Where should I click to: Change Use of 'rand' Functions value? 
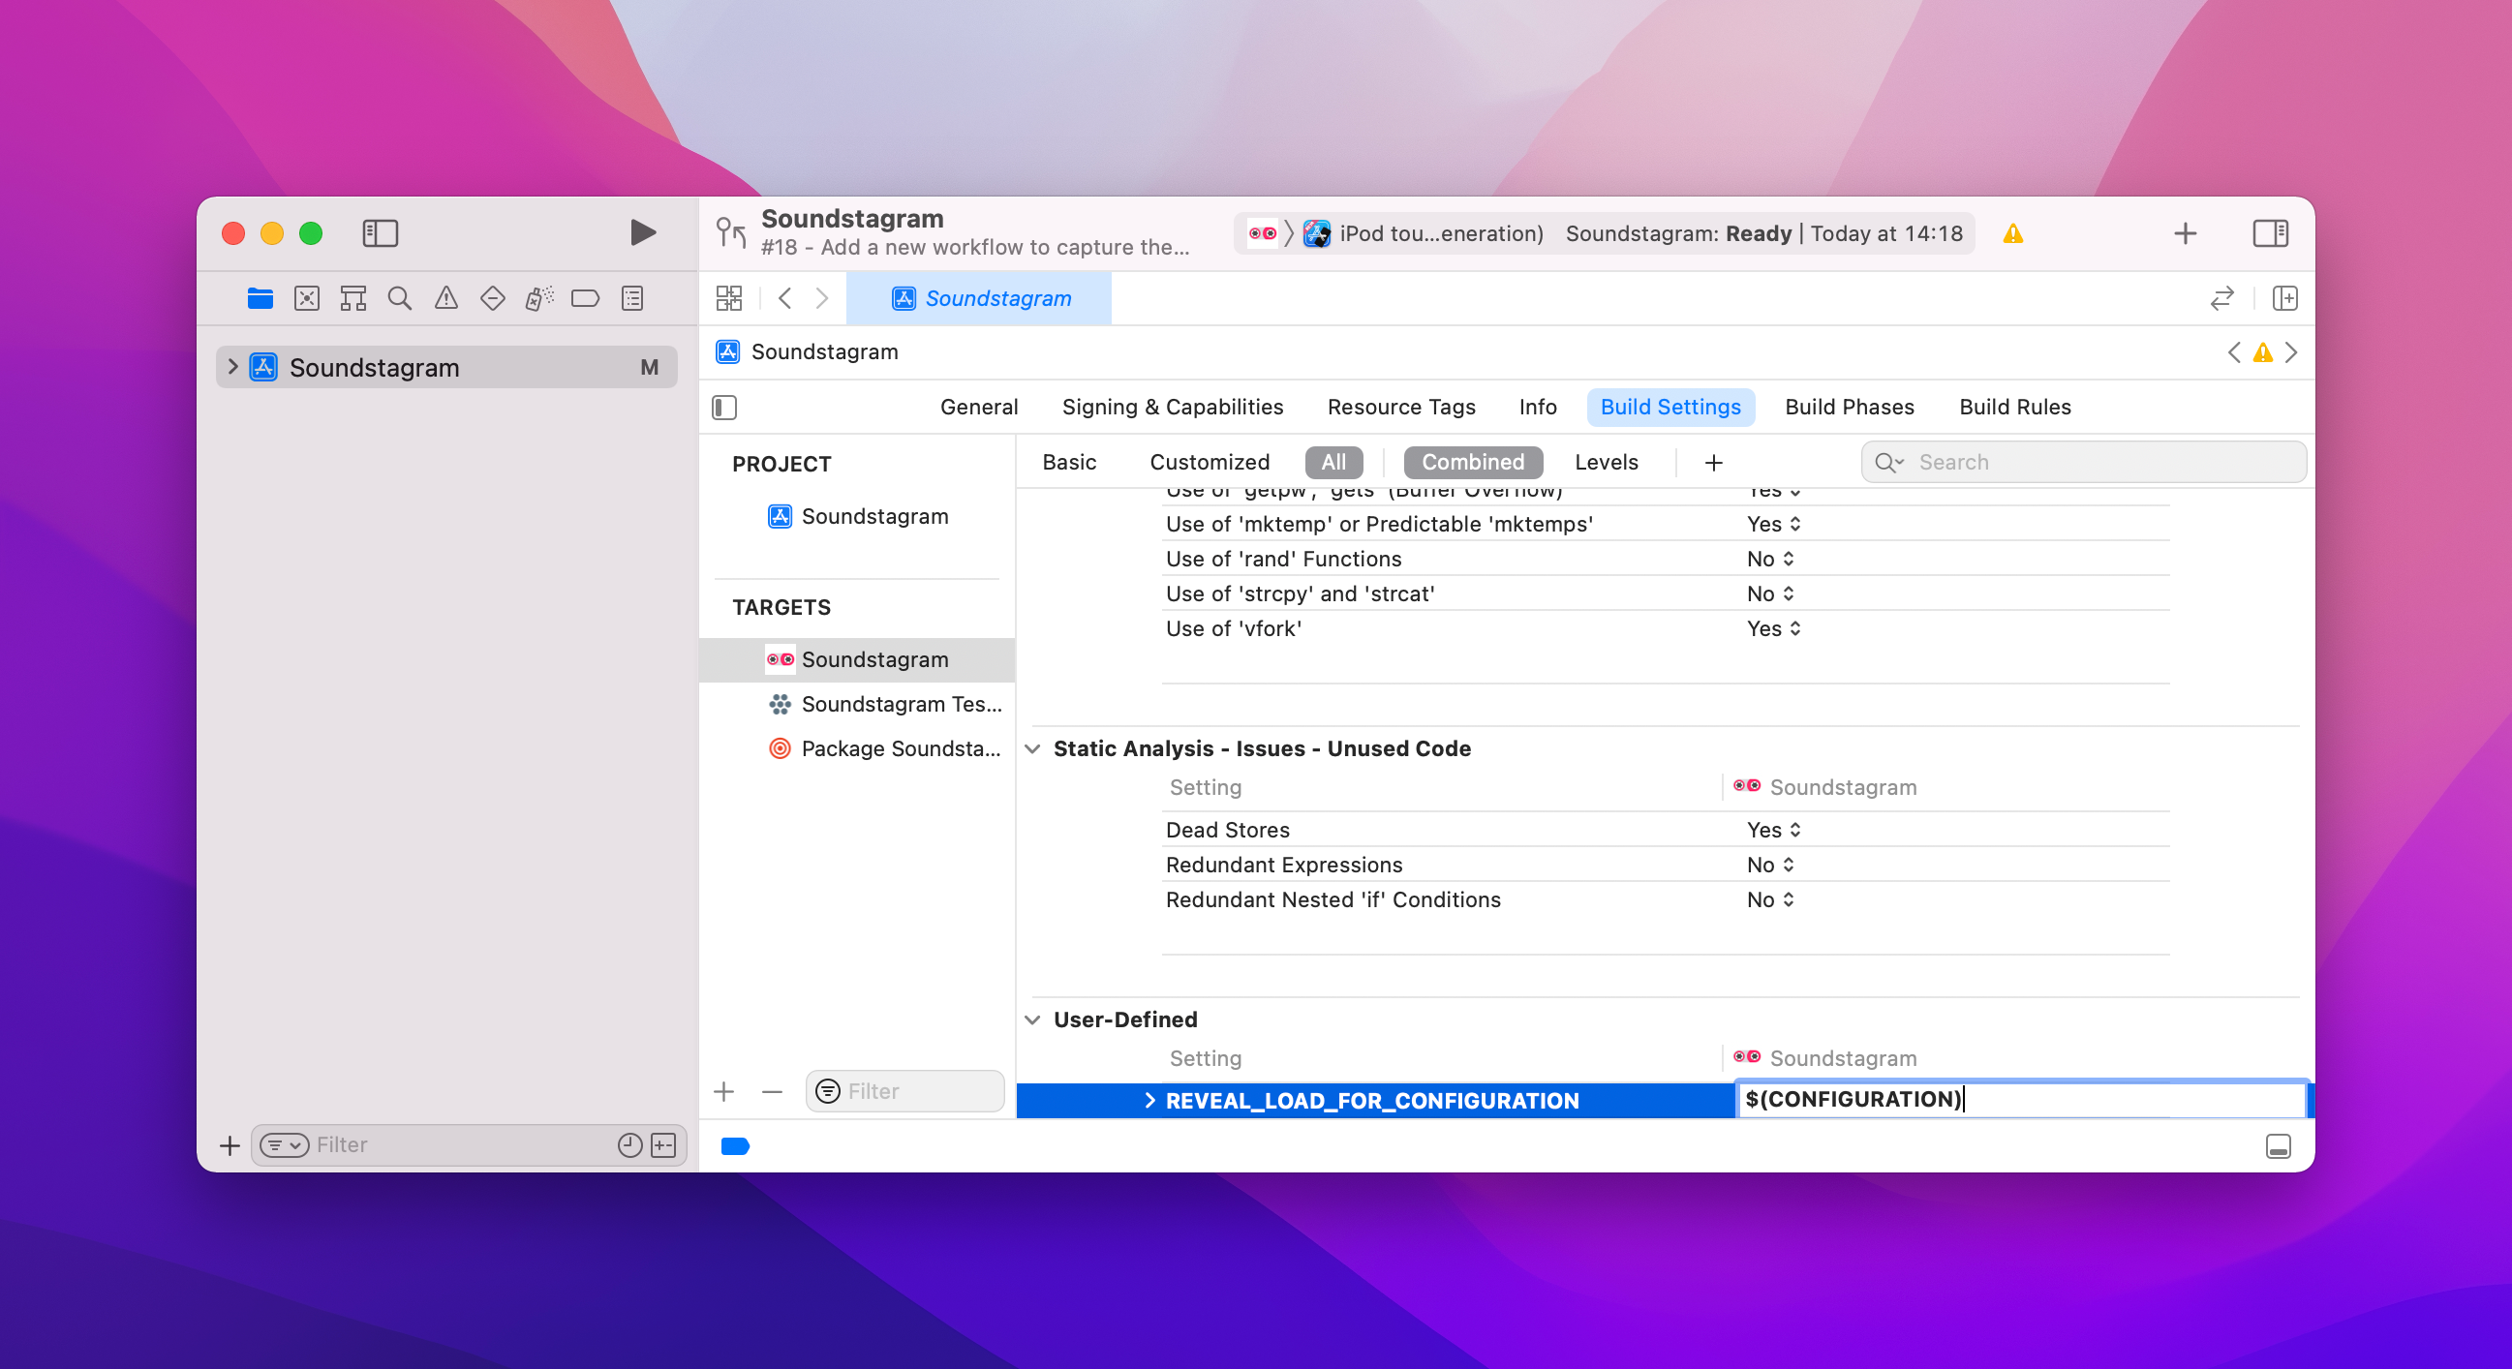pos(1770,559)
